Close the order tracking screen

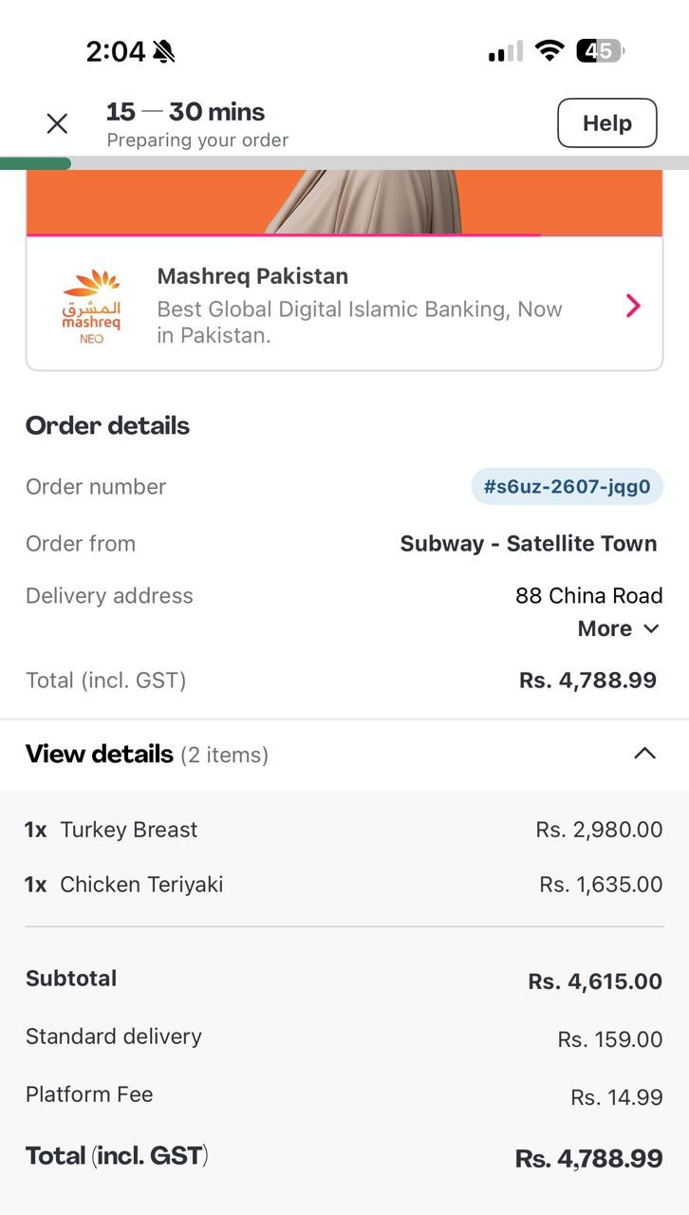pyautogui.click(x=57, y=123)
